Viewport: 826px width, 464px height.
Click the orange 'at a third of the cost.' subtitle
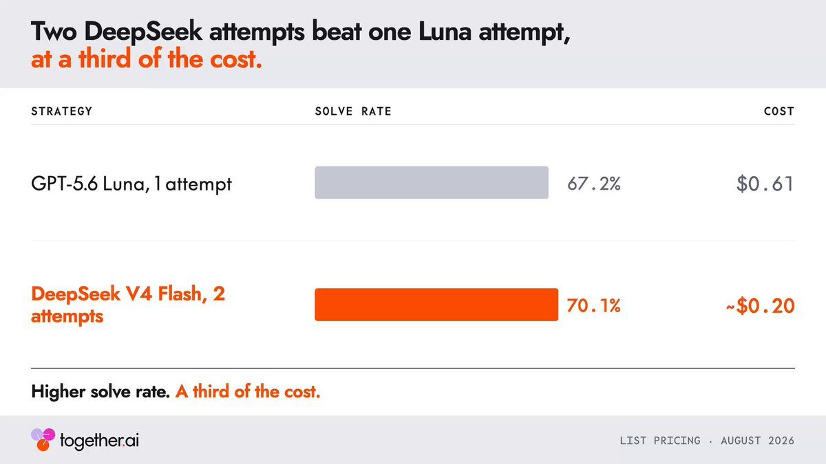[x=147, y=60]
